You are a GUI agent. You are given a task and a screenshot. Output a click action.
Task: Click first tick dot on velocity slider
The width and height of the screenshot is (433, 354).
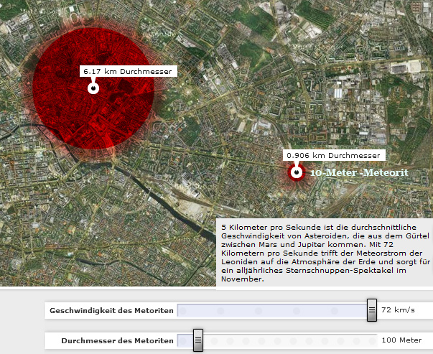click(182, 311)
